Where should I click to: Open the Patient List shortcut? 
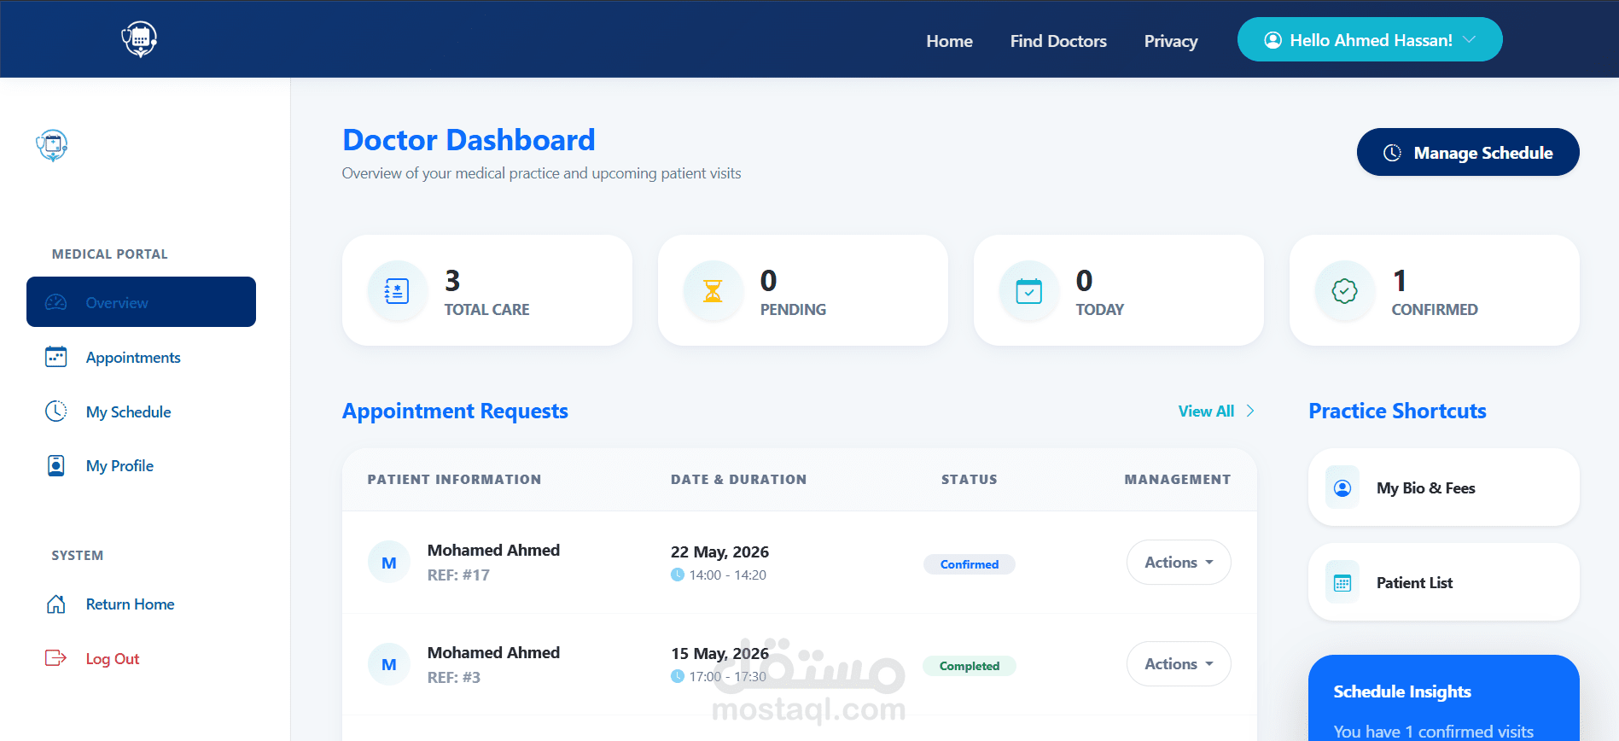coord(1443,582)
